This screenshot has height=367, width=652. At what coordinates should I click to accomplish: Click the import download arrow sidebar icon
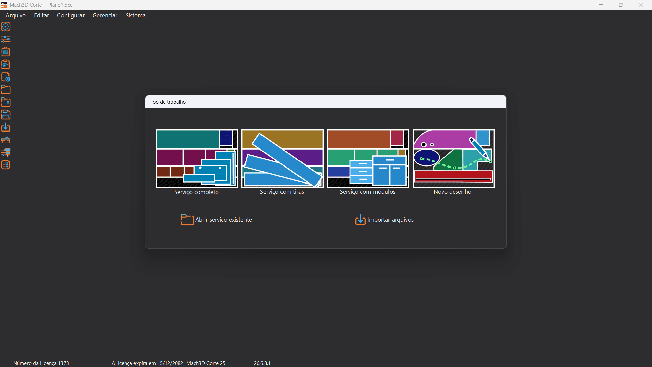tap(6, 127)
